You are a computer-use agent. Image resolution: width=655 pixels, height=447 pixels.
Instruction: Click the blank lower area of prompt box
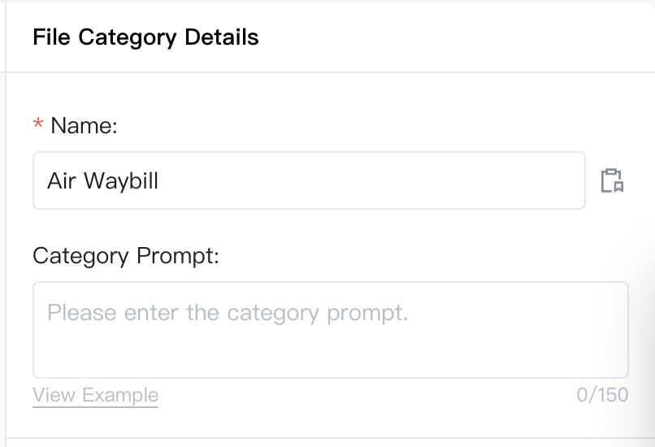[x=331, y=355]
